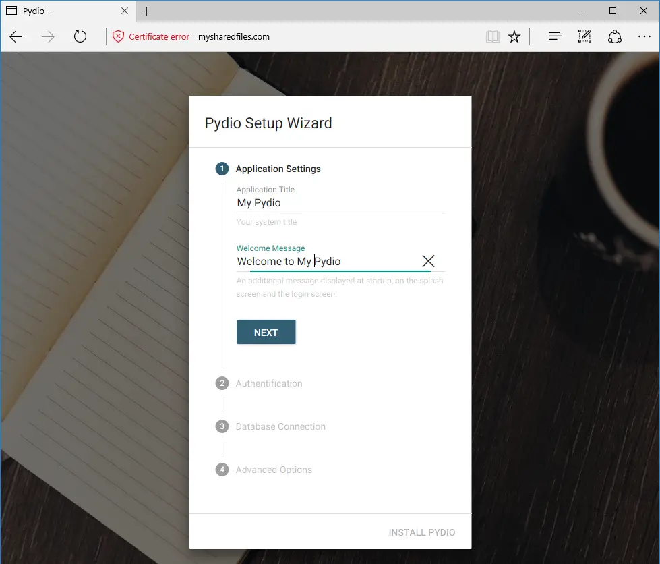Maximize the browser window
Screen dimensions: 660x564
tap(613, 11)
